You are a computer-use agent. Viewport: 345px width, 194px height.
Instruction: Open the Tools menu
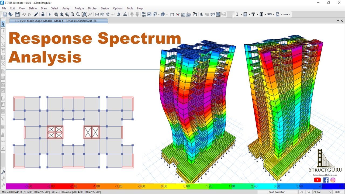[130, 8]
